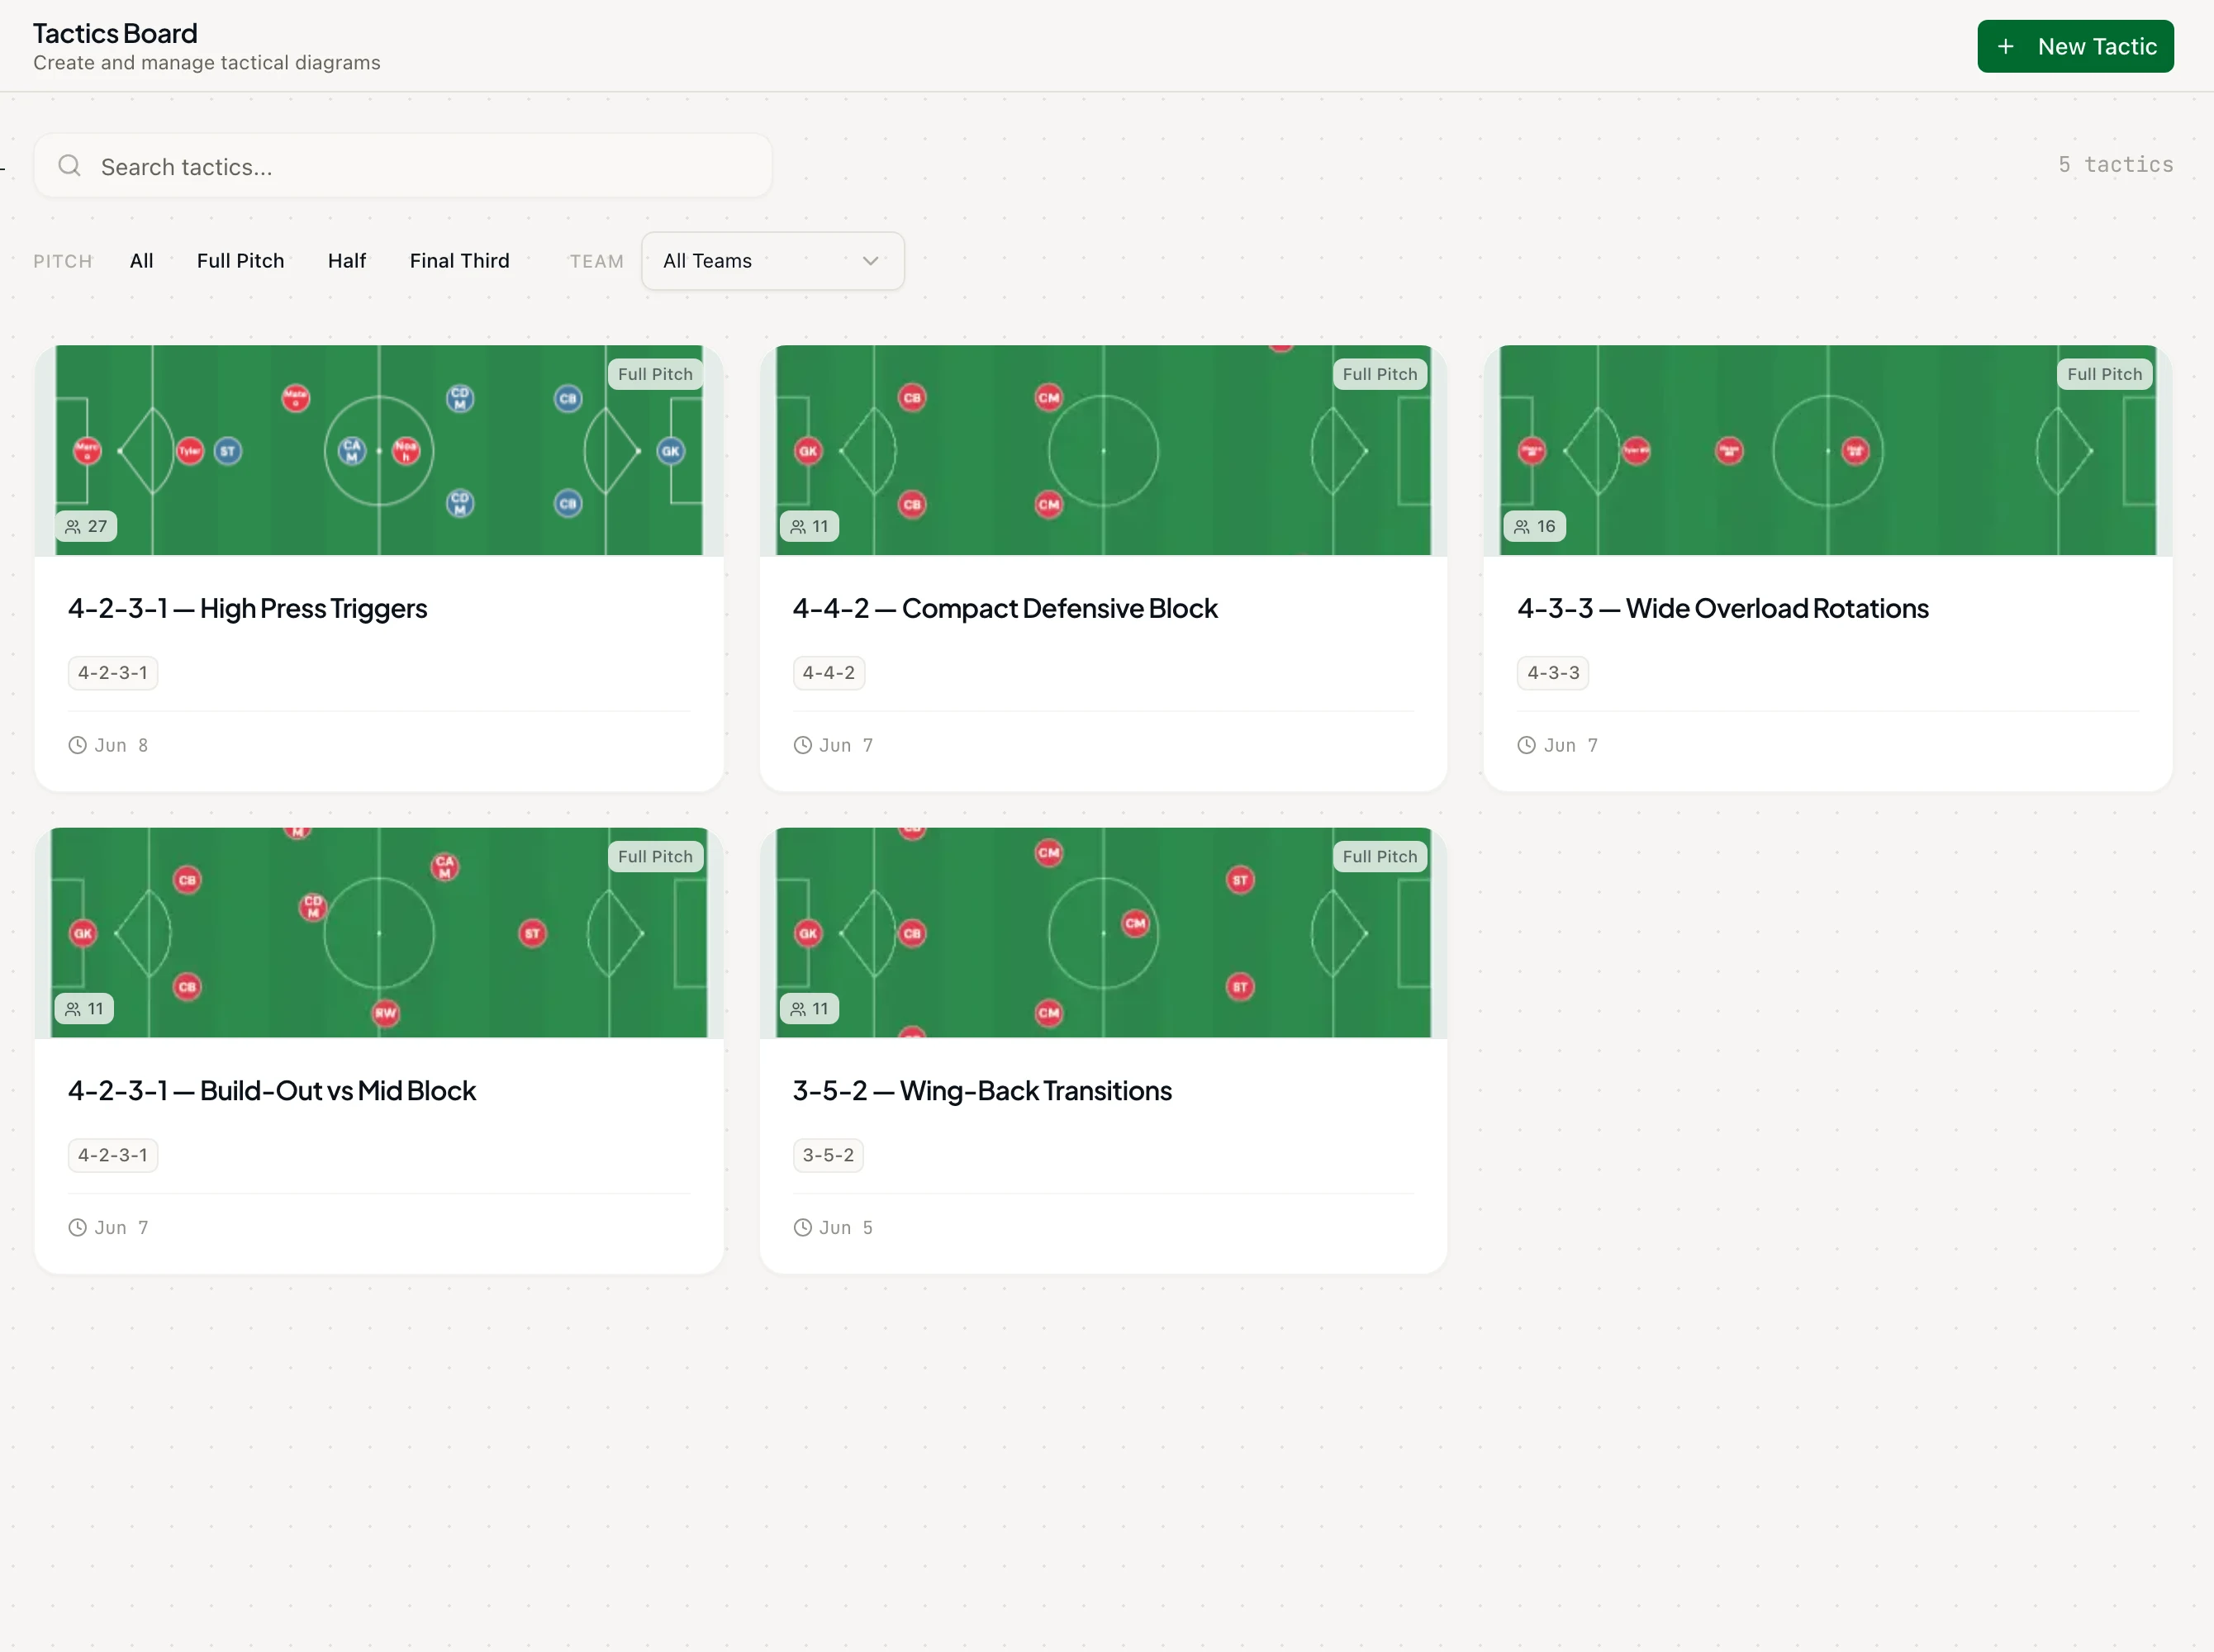Filter by Final Third

tap(459, 261)
